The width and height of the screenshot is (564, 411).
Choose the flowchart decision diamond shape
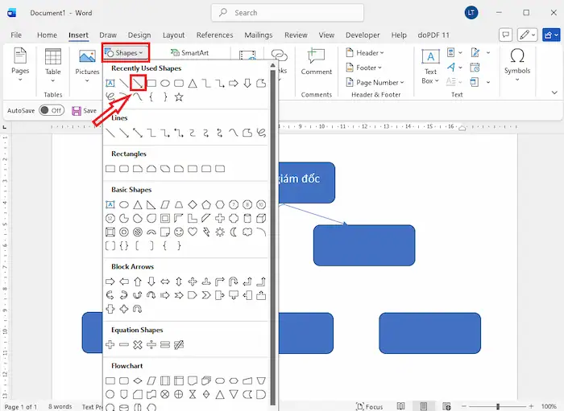[x=138, y=380]
